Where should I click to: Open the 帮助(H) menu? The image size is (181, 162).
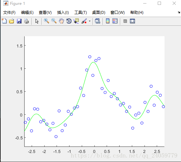tap(137, 13)
